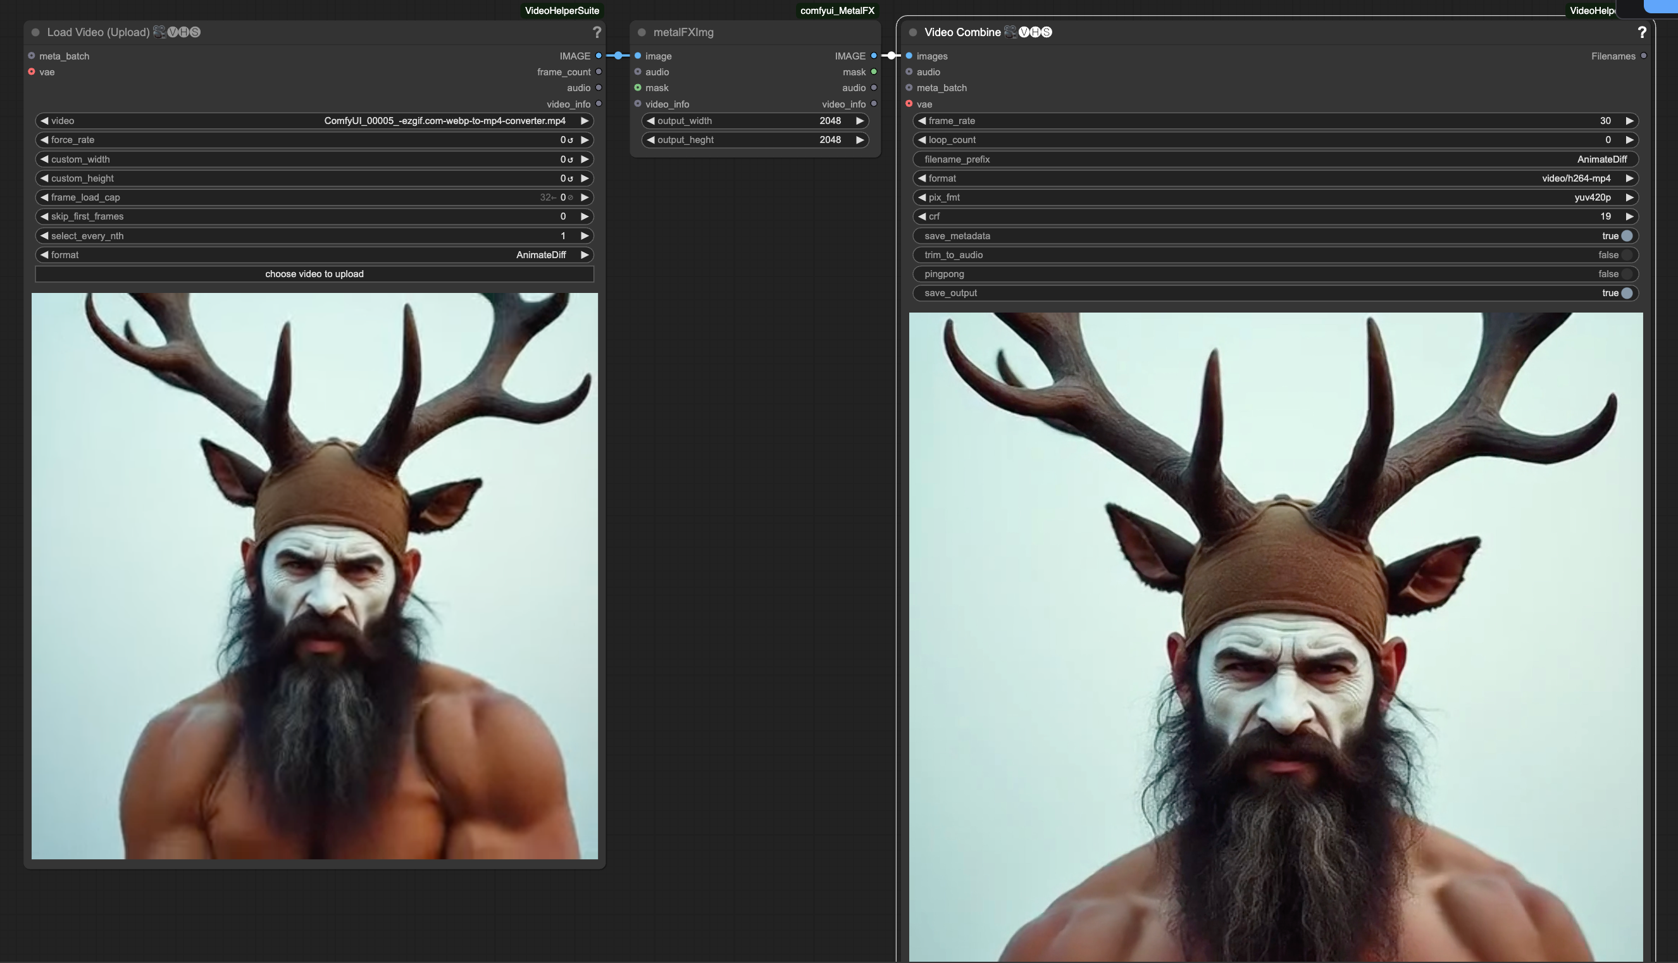1678x963 pixels.
Task: Click Load Video IMAGE output socket
Action: (x=599, y=56)
